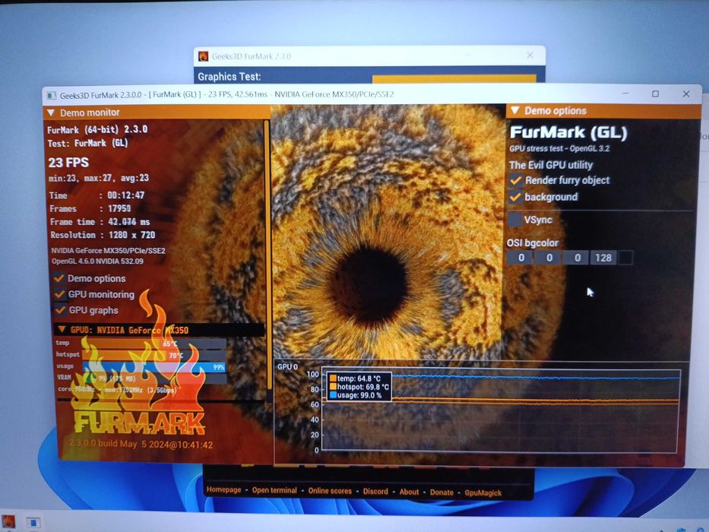Image resolution: width=709 pixels, height=532 pixels.
Task: Disable the background checkbox
Action: pos(515,197)
